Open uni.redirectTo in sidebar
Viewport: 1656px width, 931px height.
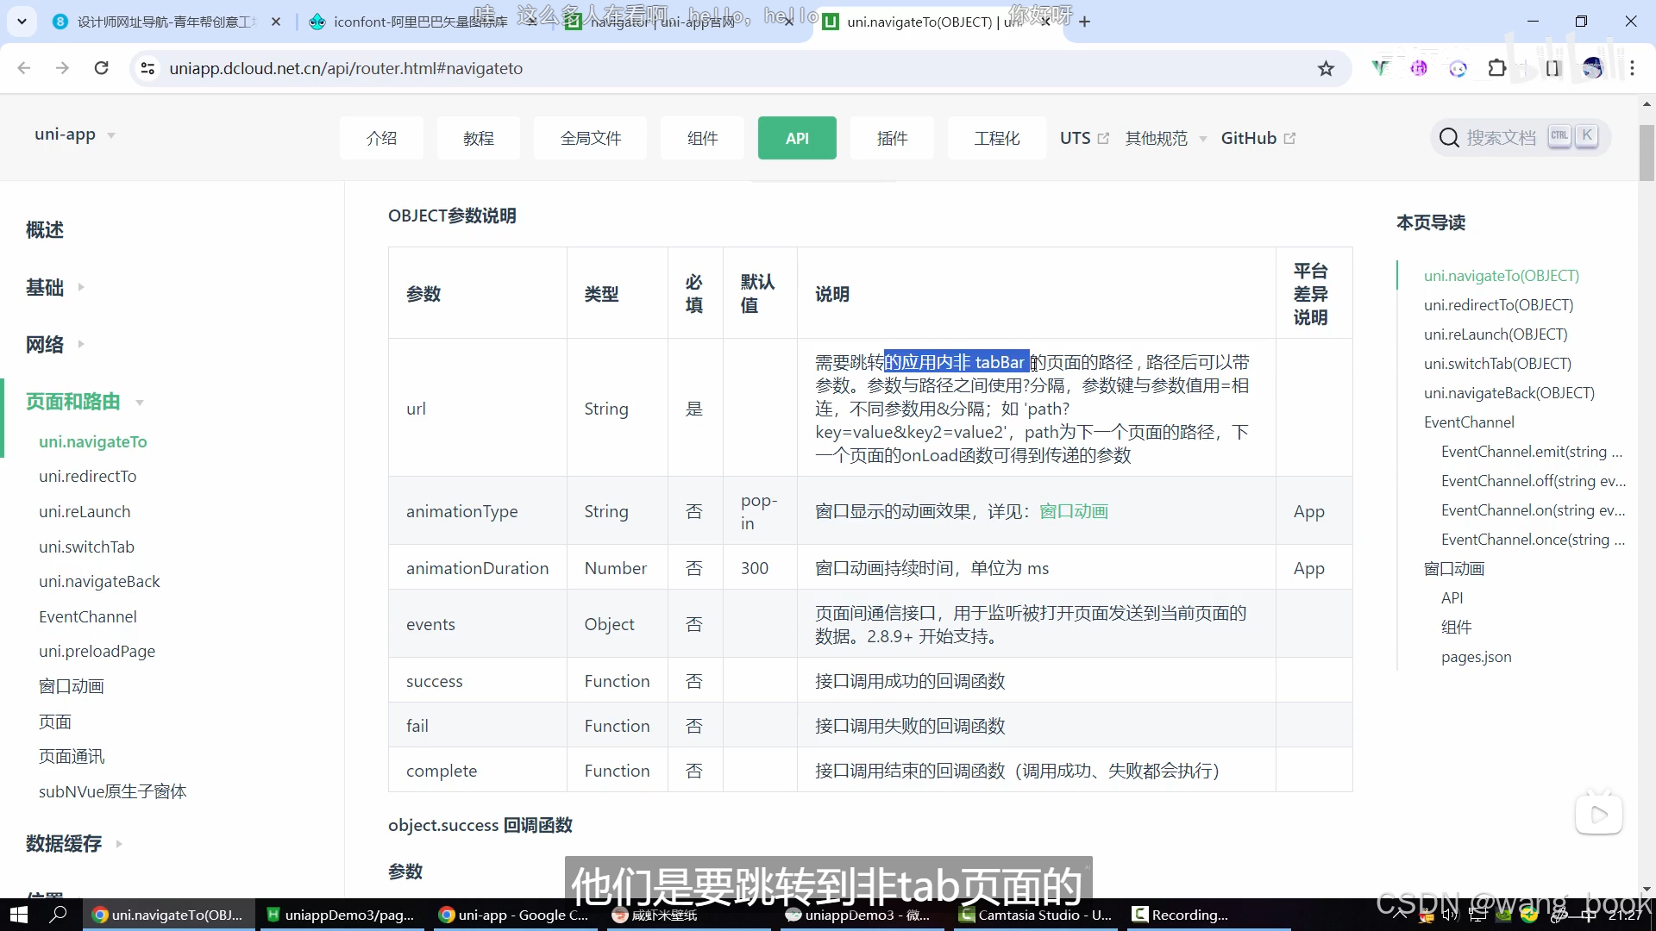(88, 476)
